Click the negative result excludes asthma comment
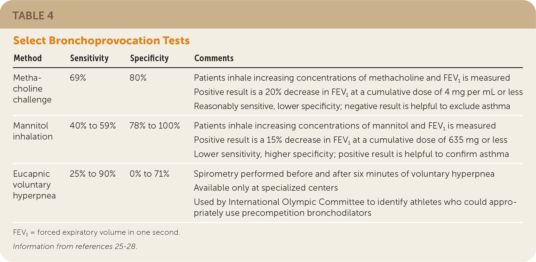536x262 pixels. click(x=352, y=106)
